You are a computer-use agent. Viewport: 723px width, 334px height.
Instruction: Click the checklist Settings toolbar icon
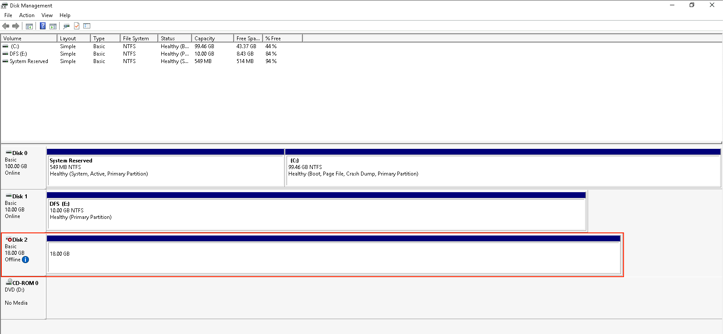87,26
